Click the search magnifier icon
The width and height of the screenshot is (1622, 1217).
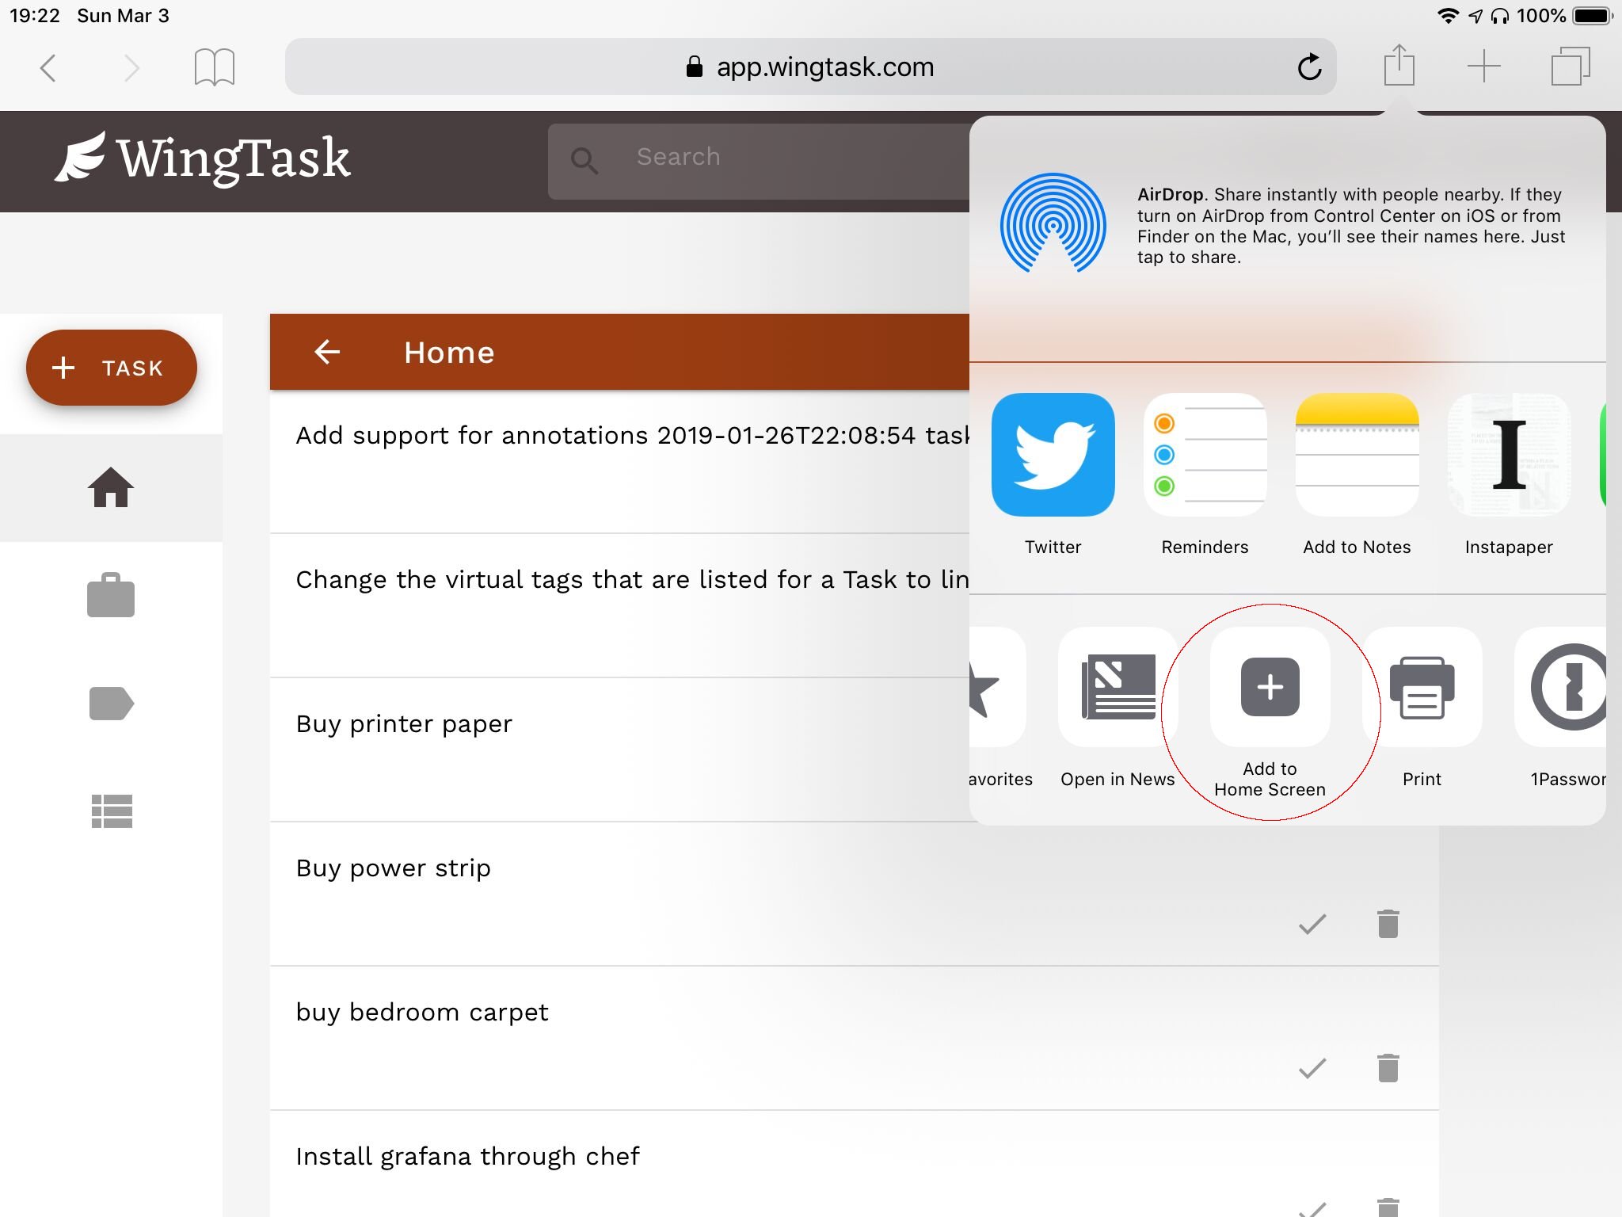tap(584, 161)
